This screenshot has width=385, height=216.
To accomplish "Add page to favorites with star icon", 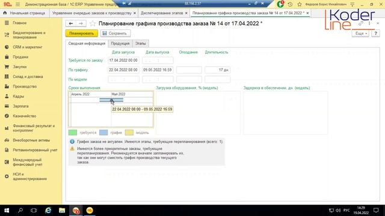I will pos(93,23).
